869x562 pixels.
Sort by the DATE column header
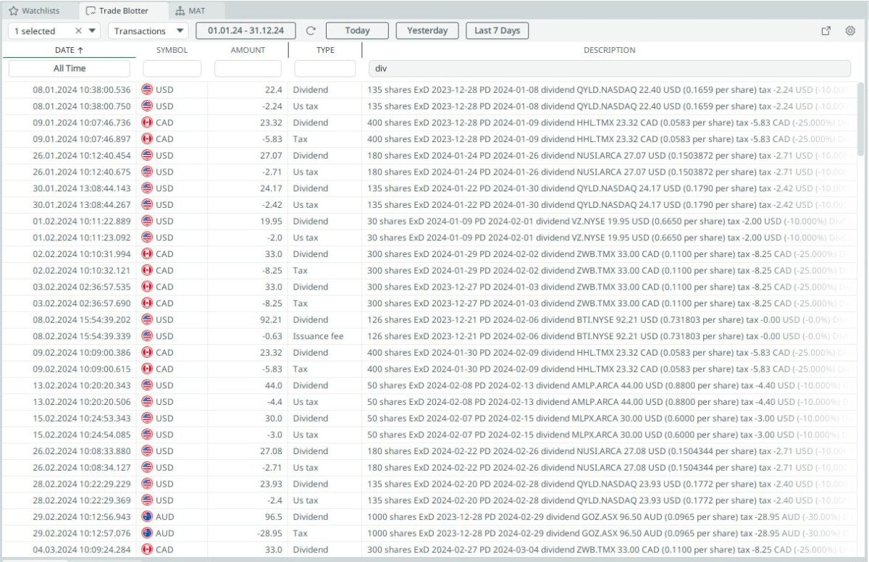point(69,50)
